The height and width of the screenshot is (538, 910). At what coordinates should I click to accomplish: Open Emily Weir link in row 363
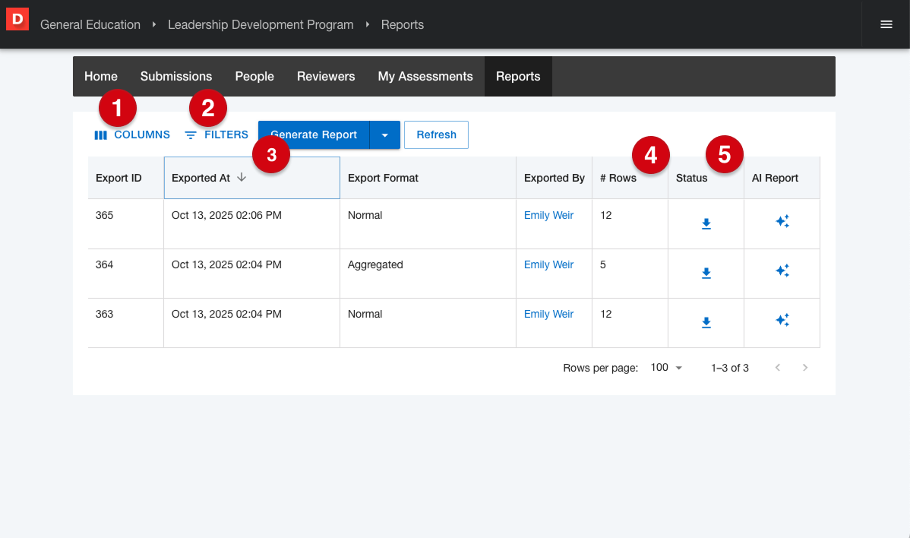click(x=548, y=314)
